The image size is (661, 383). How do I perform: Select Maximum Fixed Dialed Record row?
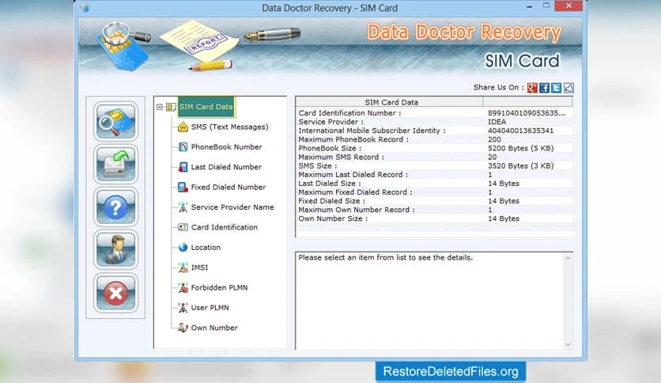pos(434,192)
